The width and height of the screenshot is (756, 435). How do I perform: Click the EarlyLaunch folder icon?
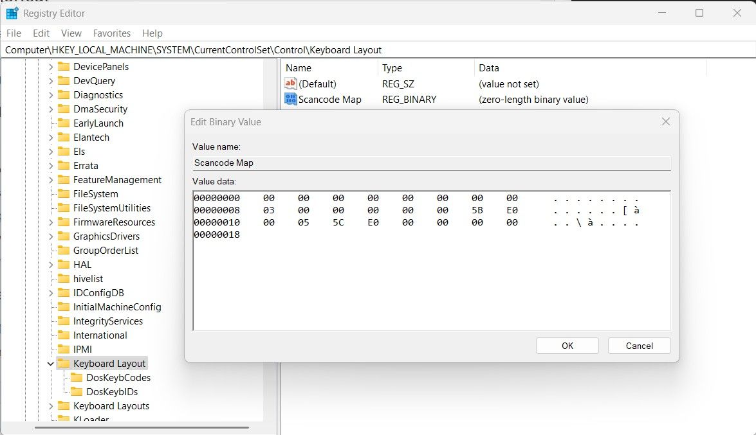pos(64,123)
